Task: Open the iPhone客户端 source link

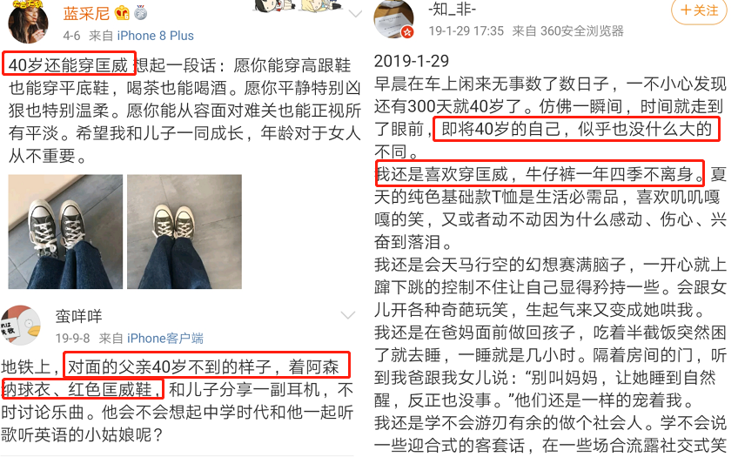Action: 165,339
